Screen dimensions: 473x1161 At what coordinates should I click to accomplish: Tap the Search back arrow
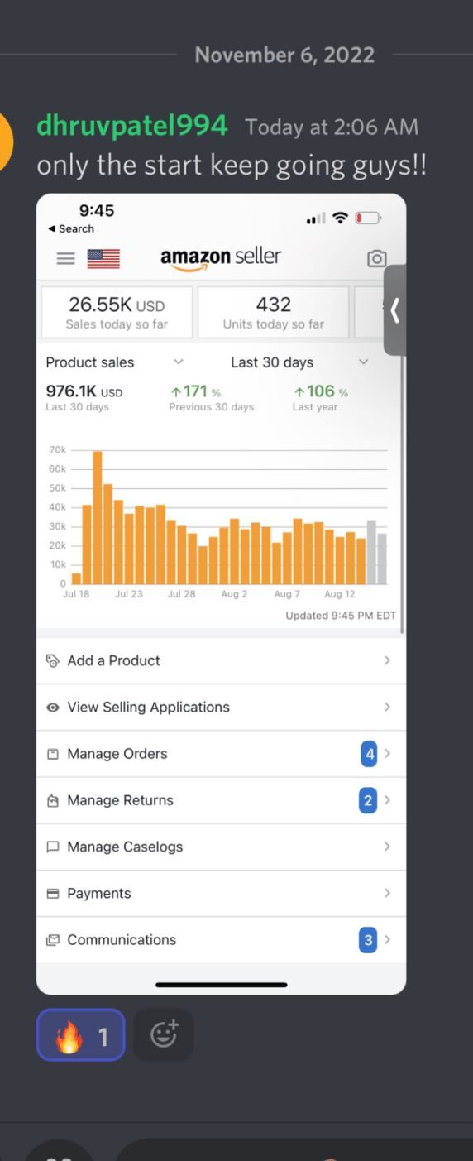tap(71, 229)
